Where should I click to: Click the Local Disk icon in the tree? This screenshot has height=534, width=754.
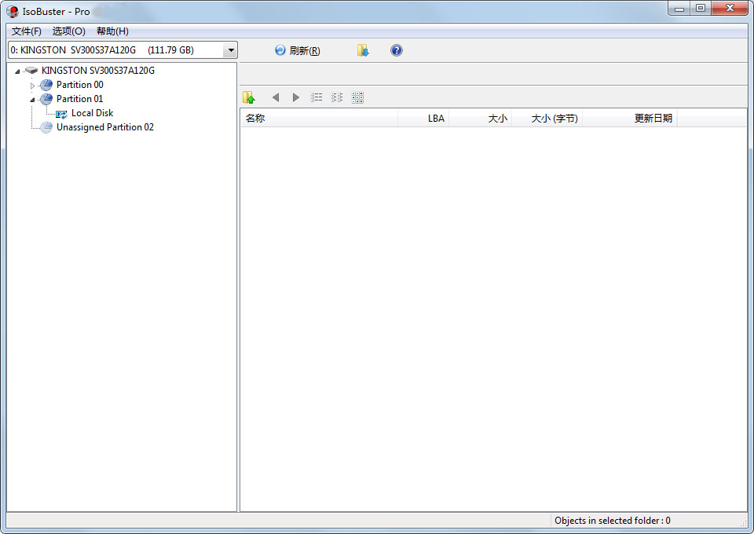coord(60,112)
